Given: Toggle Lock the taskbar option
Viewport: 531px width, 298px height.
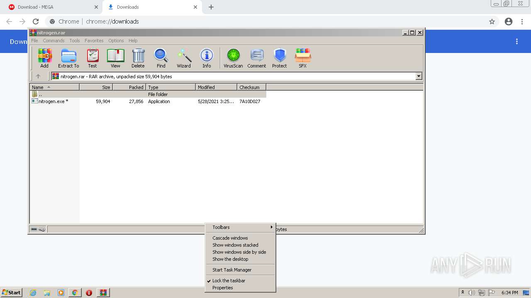Looking at the screenshot, I should coord(229,281).
